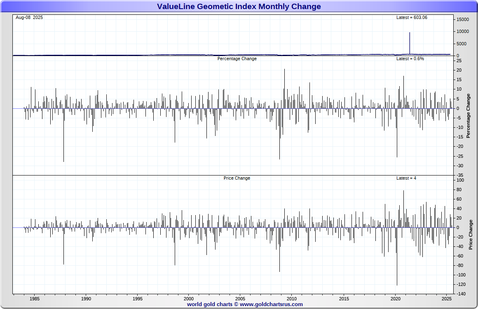Viewport: 478px width, 309px height.
Task: Click the 1990 x-axis year label
Action: click(x=86, y=299)
